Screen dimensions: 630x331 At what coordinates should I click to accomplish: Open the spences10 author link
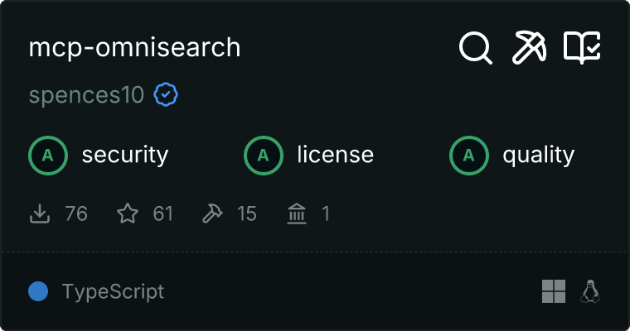(86, 95)
